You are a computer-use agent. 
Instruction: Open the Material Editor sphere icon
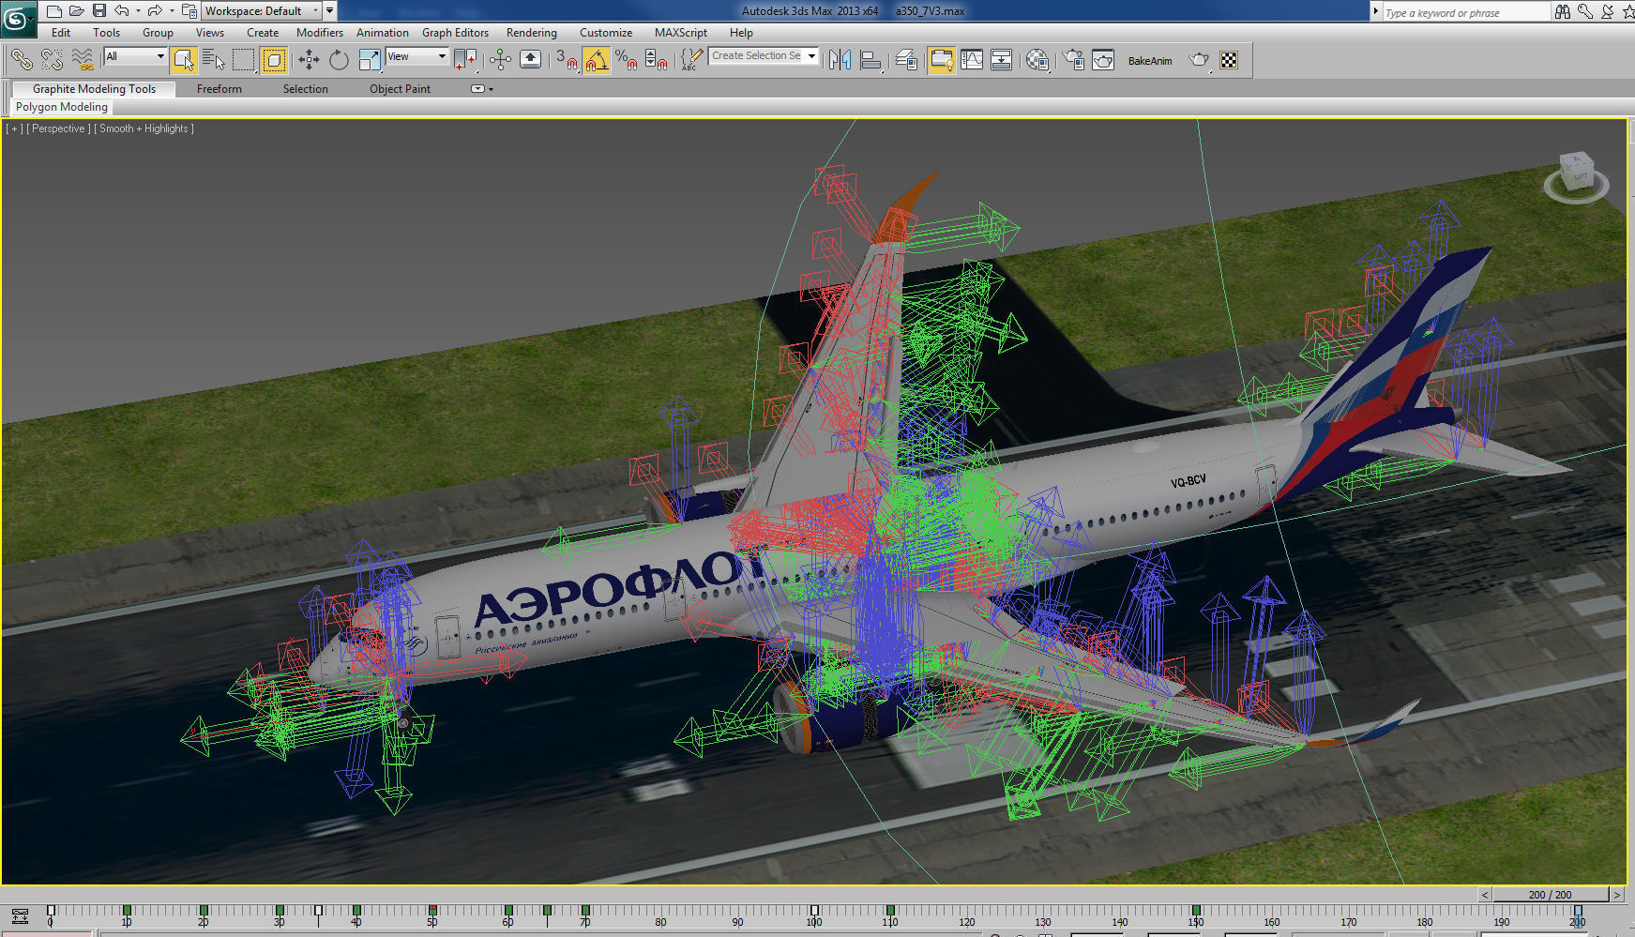(1037, 60)
